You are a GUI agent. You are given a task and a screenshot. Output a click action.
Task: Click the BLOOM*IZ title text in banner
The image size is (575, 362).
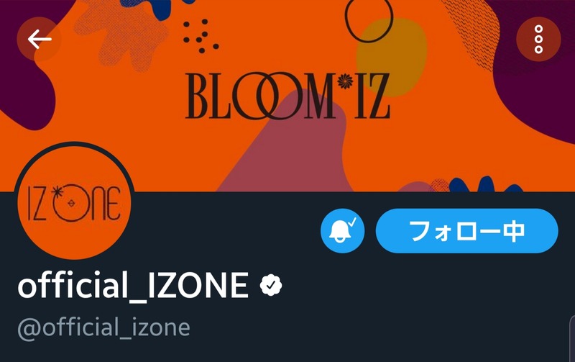coord(287,96)
